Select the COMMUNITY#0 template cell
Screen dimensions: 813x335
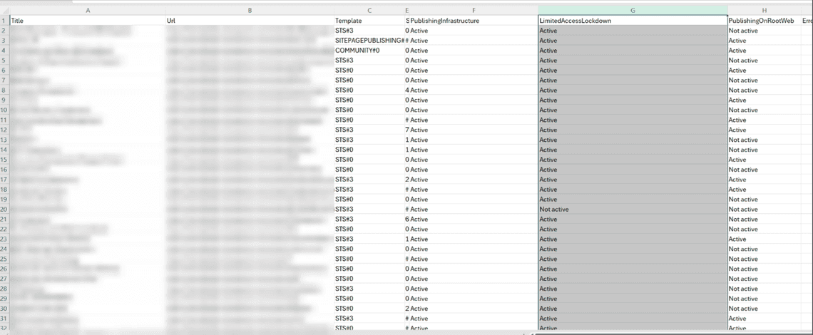point(369,51)
